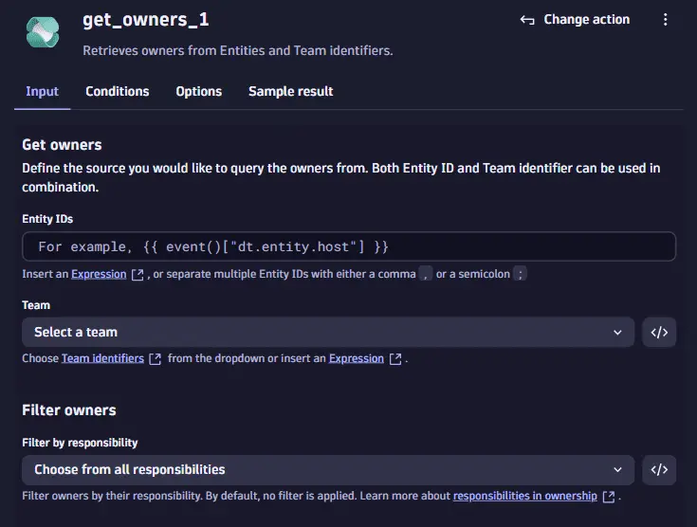Image resolution: width=697 pixels, height=527 pixels.
Task: Expand the Select a team dropdown
Action: 327,333
